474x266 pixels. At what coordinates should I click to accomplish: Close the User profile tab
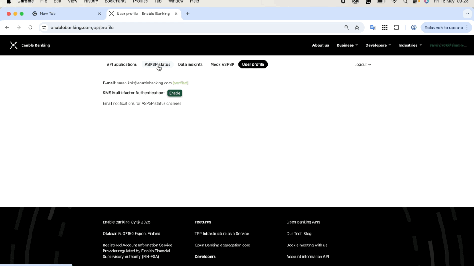click(x=176, y=14)
